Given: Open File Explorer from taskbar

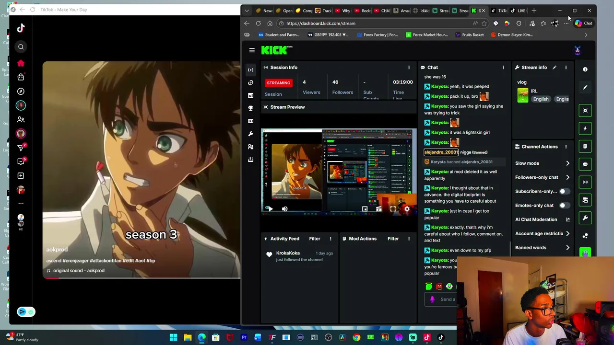Looking at the screenshot, I should point(188,337).
